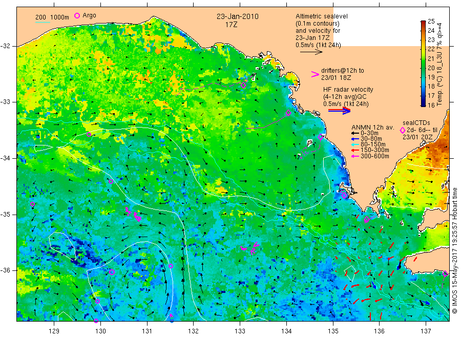Click the magenta 300-600m arrow in ANMN legend
This screenshot has height=338, width=461.
point(355,156)
